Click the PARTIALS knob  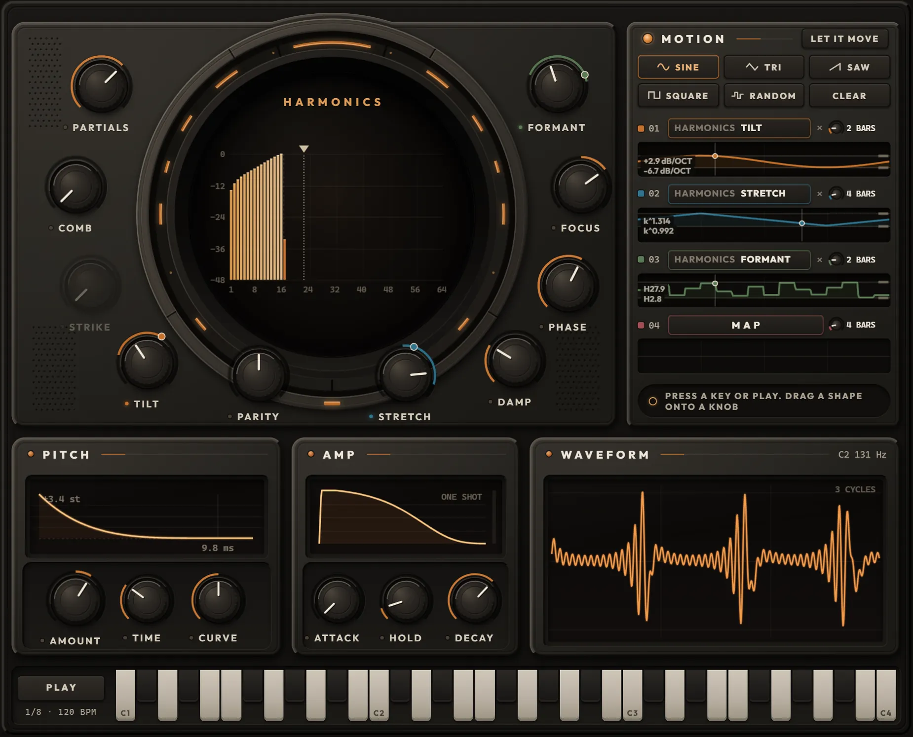point(101,86)
